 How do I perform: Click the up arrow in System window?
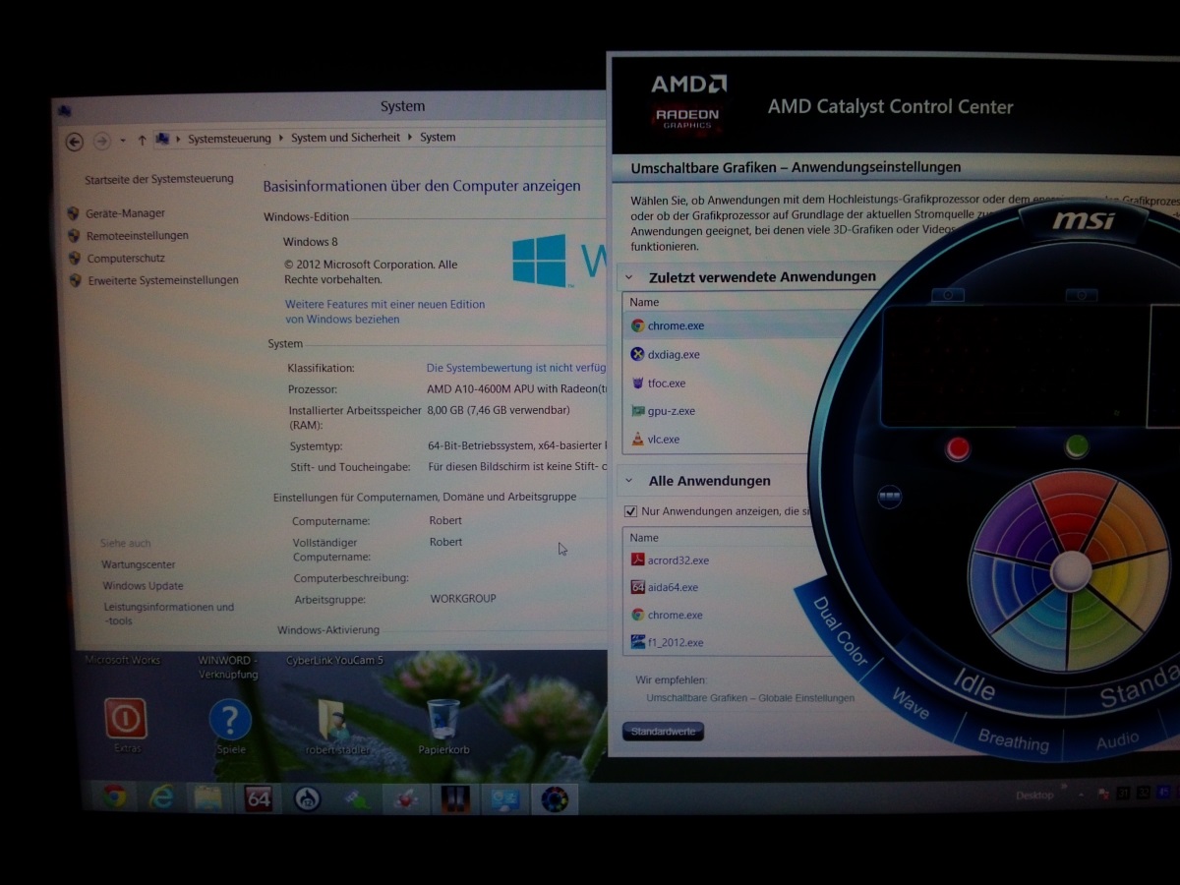[x=142, y=140]
